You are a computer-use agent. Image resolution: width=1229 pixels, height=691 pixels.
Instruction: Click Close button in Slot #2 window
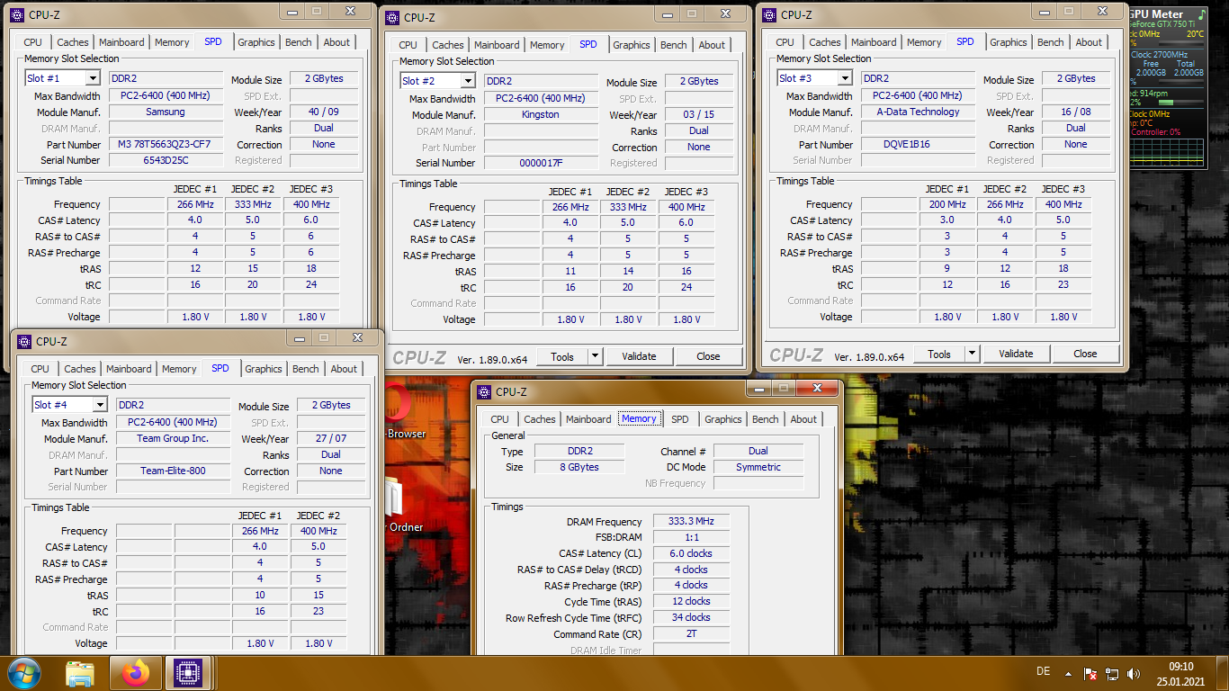click(708, 356)
